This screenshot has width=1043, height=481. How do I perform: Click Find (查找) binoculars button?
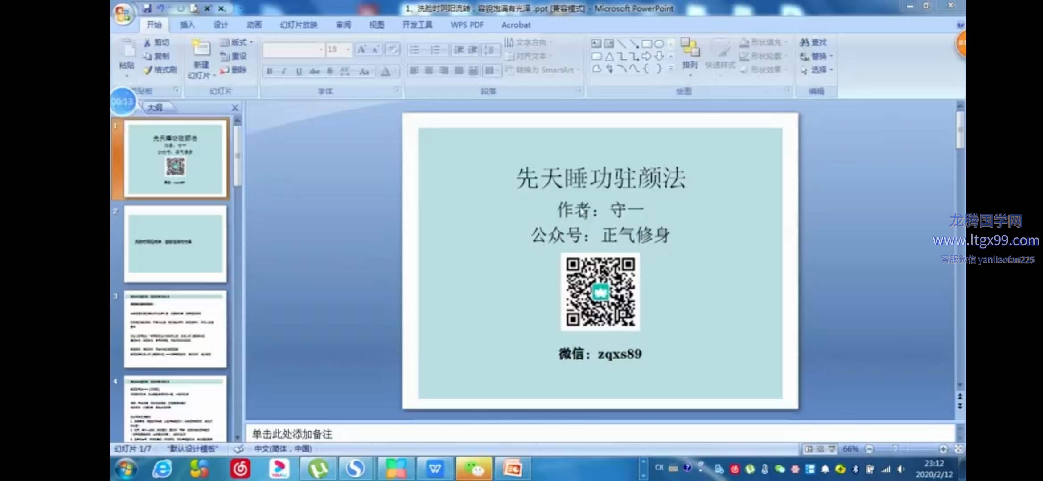[813, 42]
